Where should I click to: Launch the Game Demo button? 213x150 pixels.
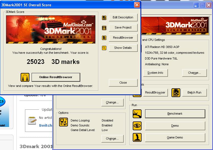coord(175,138)
